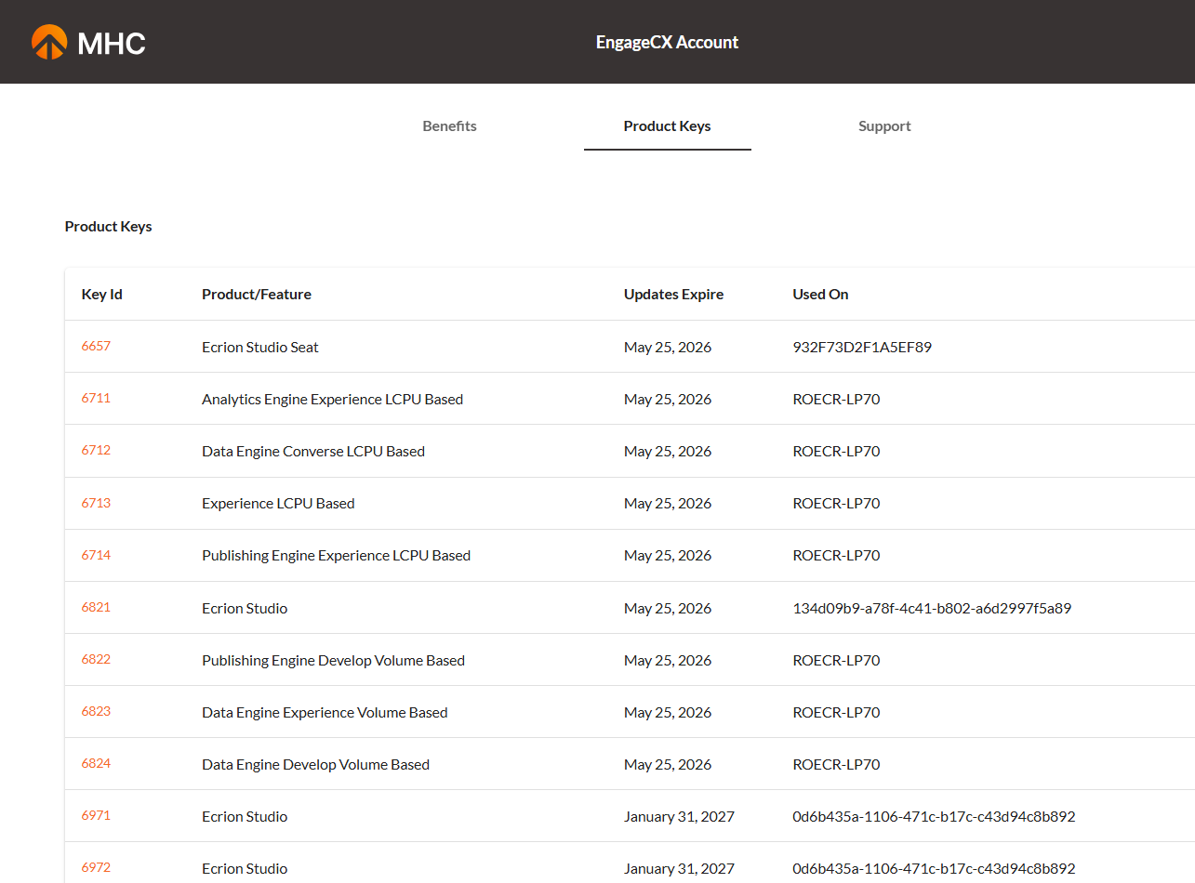
Task: Click key ID 6824 link
Action: pyautogui.click(x=96, y=763)
